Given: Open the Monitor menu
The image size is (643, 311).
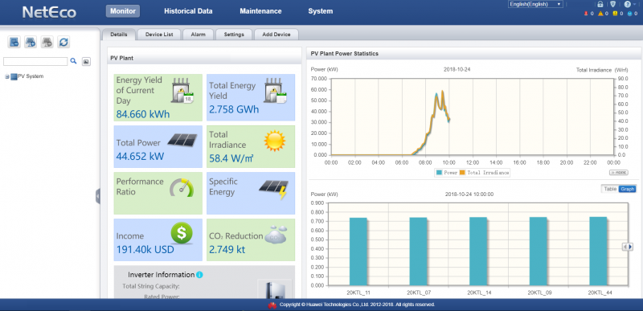Looking at the screenshot, I should tap(123, 11).
